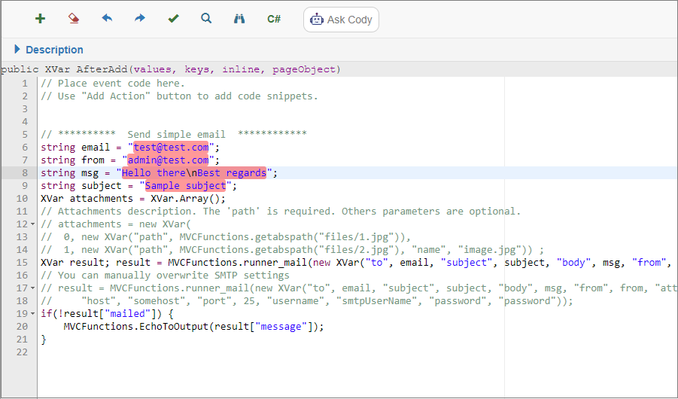Collapse the fold arrow at line 12

pos(33,224)
